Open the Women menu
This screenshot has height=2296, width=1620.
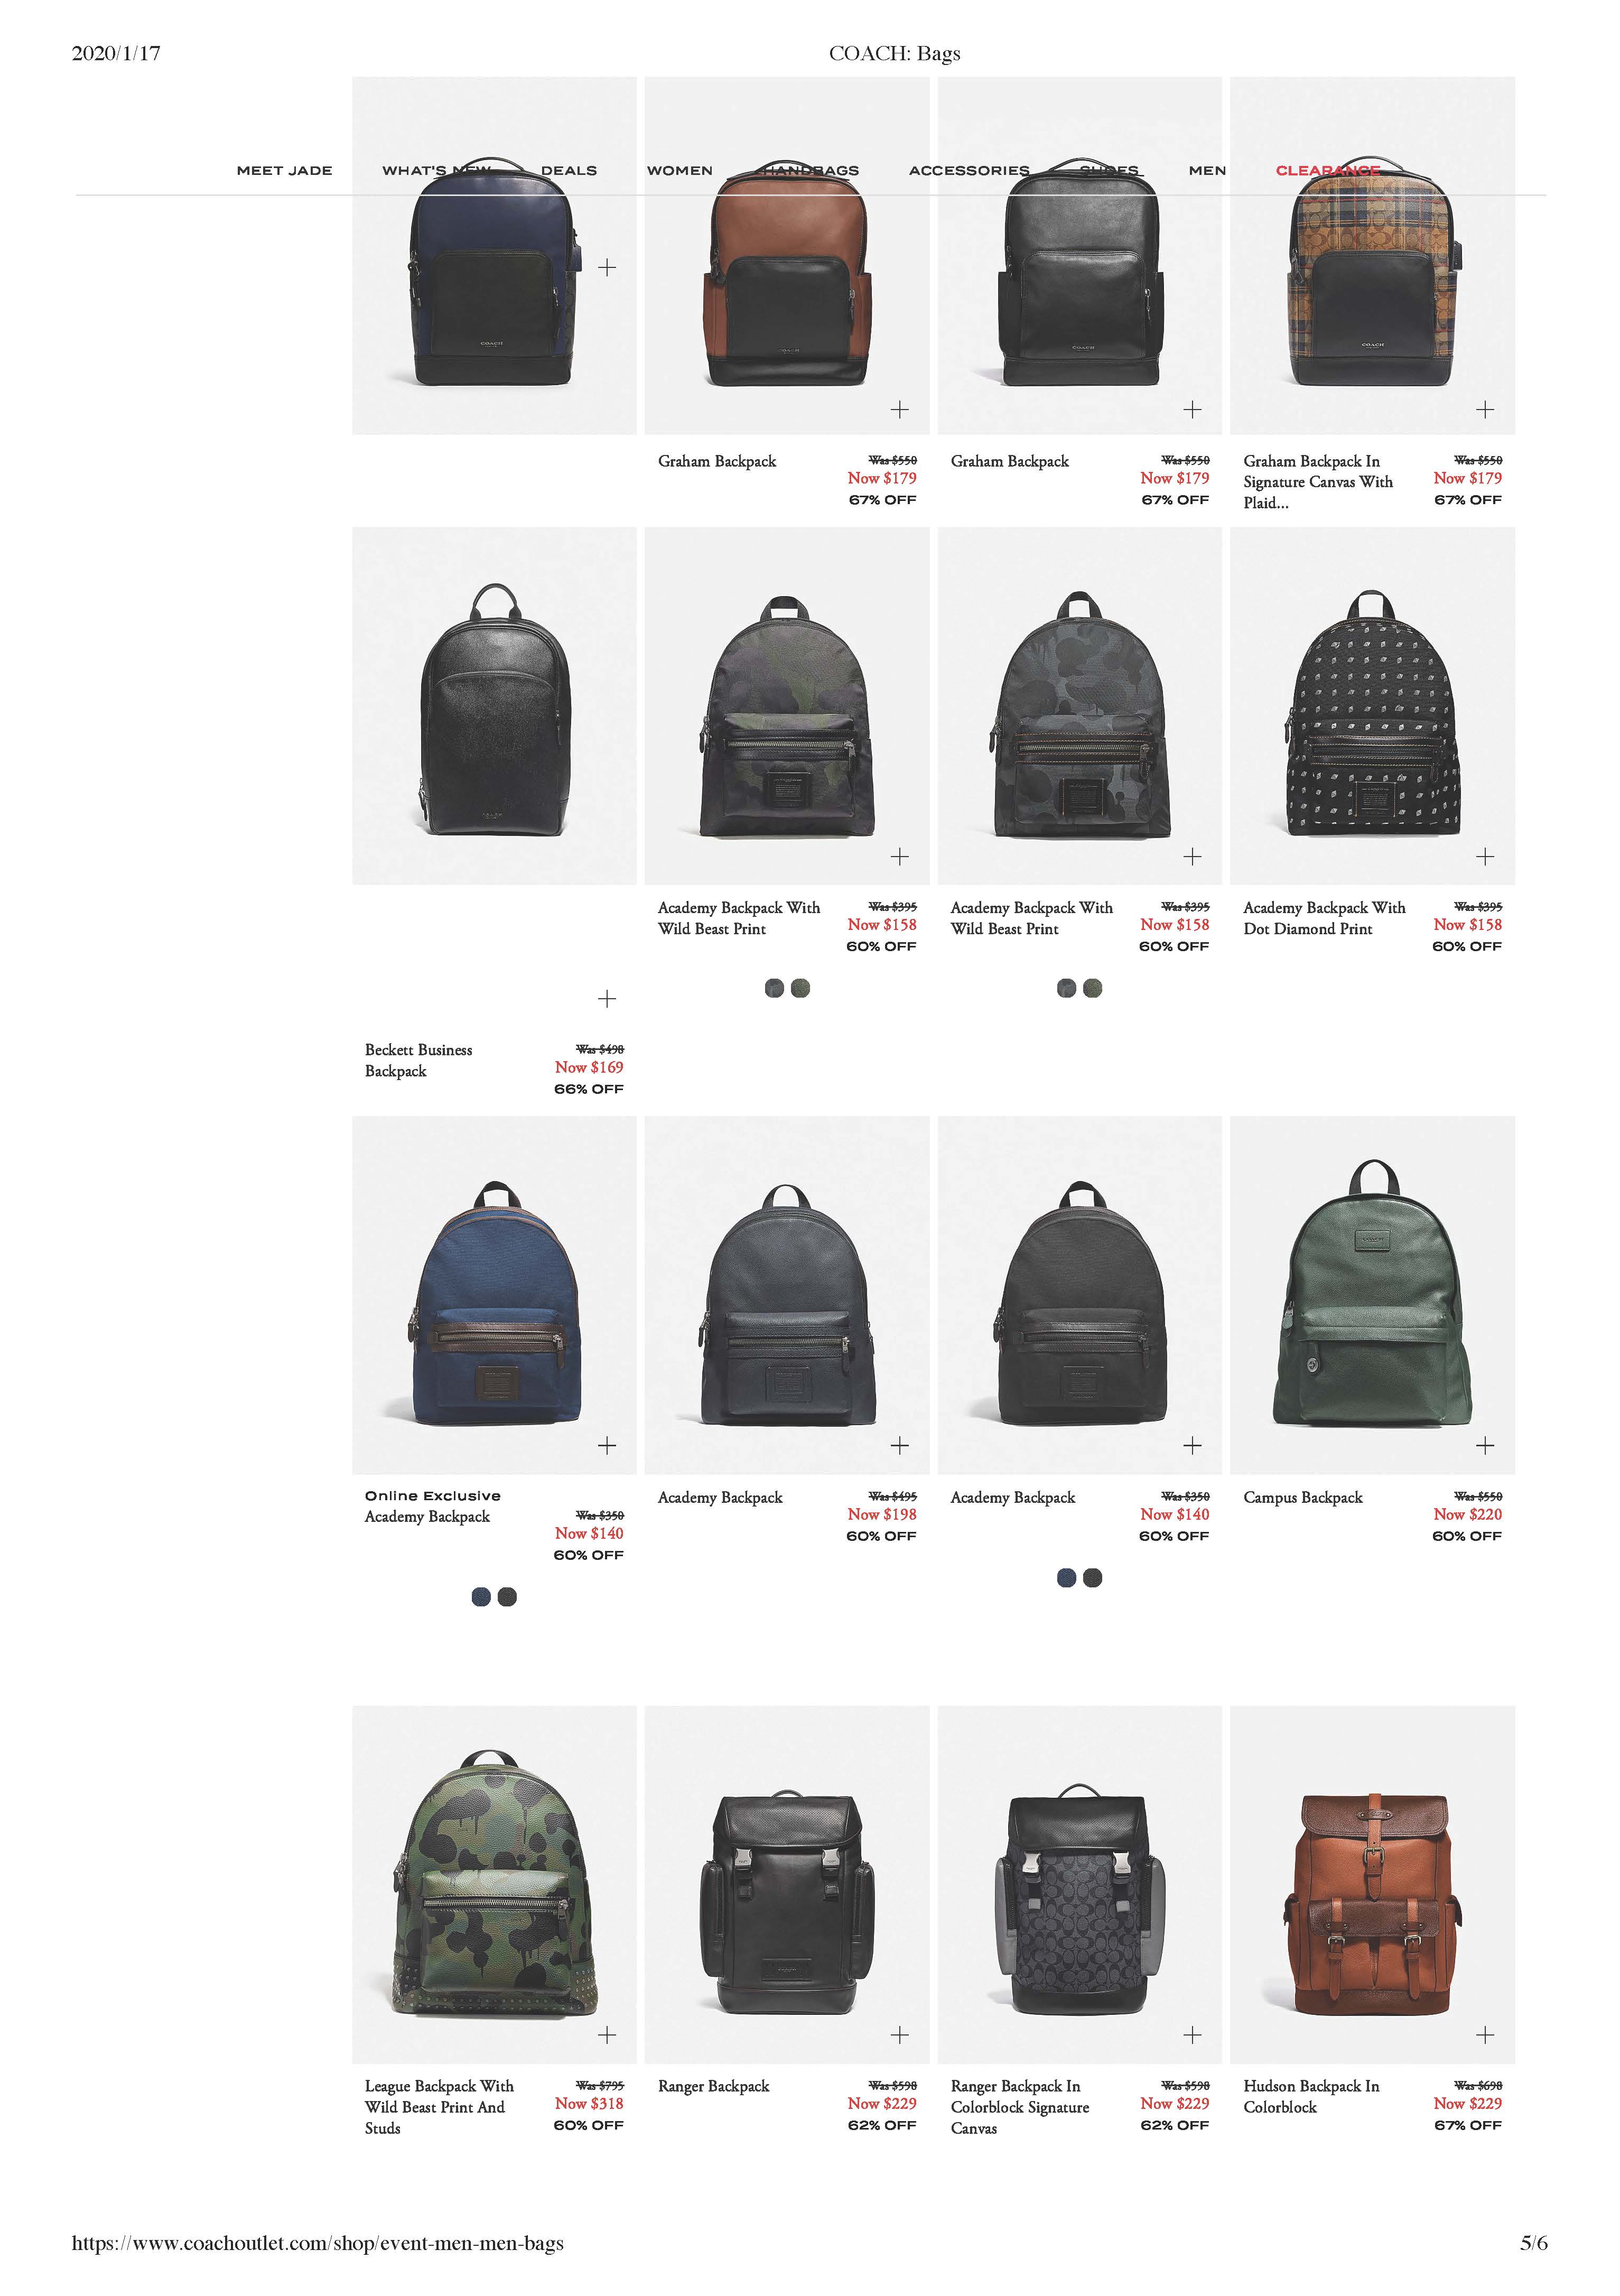(x=680, y=171)
